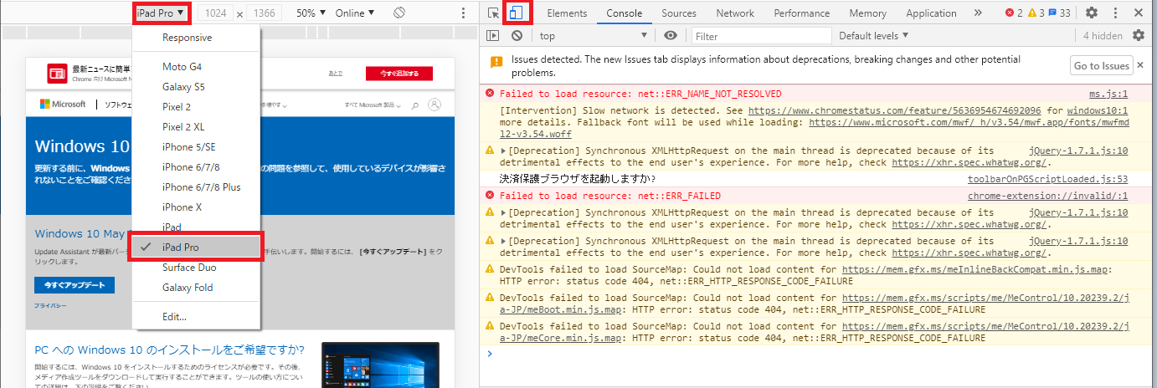The height and width of the screenshot is (388, 1157).
Task: Switch to the Application tab
Action: click(931, 13)
